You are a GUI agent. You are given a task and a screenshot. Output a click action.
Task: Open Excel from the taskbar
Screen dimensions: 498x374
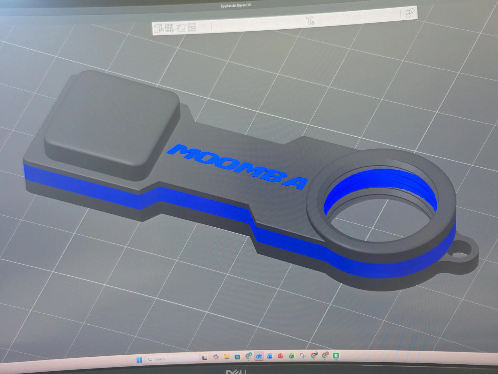[x=292, y=356]
